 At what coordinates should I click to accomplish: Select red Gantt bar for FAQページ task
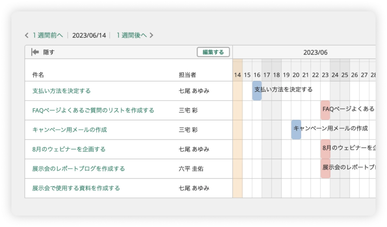click(325, 110)
